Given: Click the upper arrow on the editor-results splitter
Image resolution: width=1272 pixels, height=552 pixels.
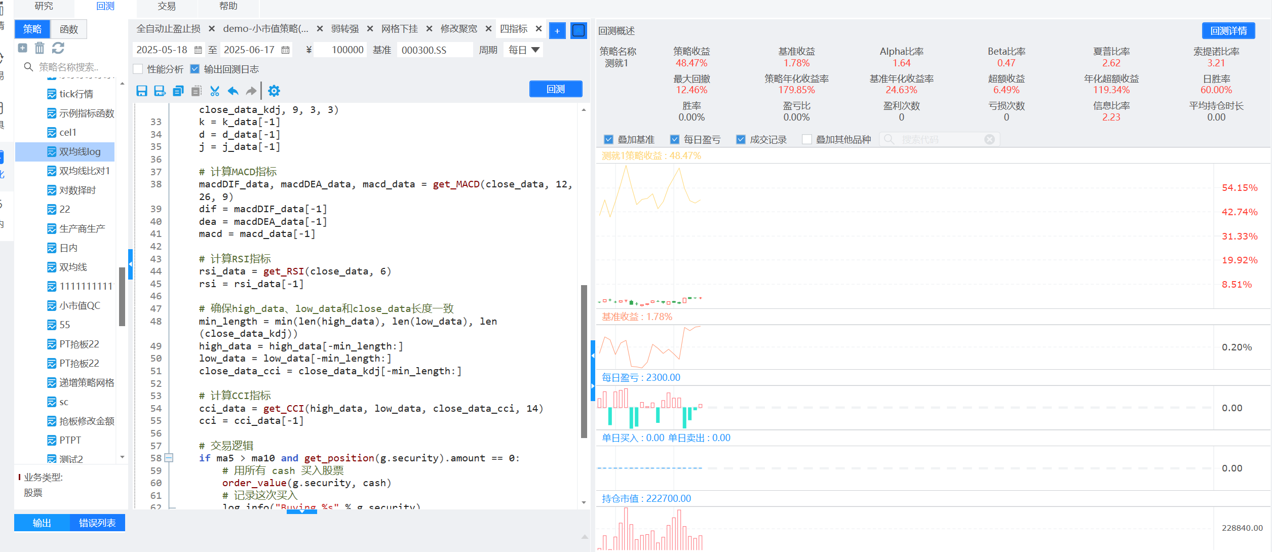Looking at the screenshot, I should pyautogui.click(x=593, y=356).
